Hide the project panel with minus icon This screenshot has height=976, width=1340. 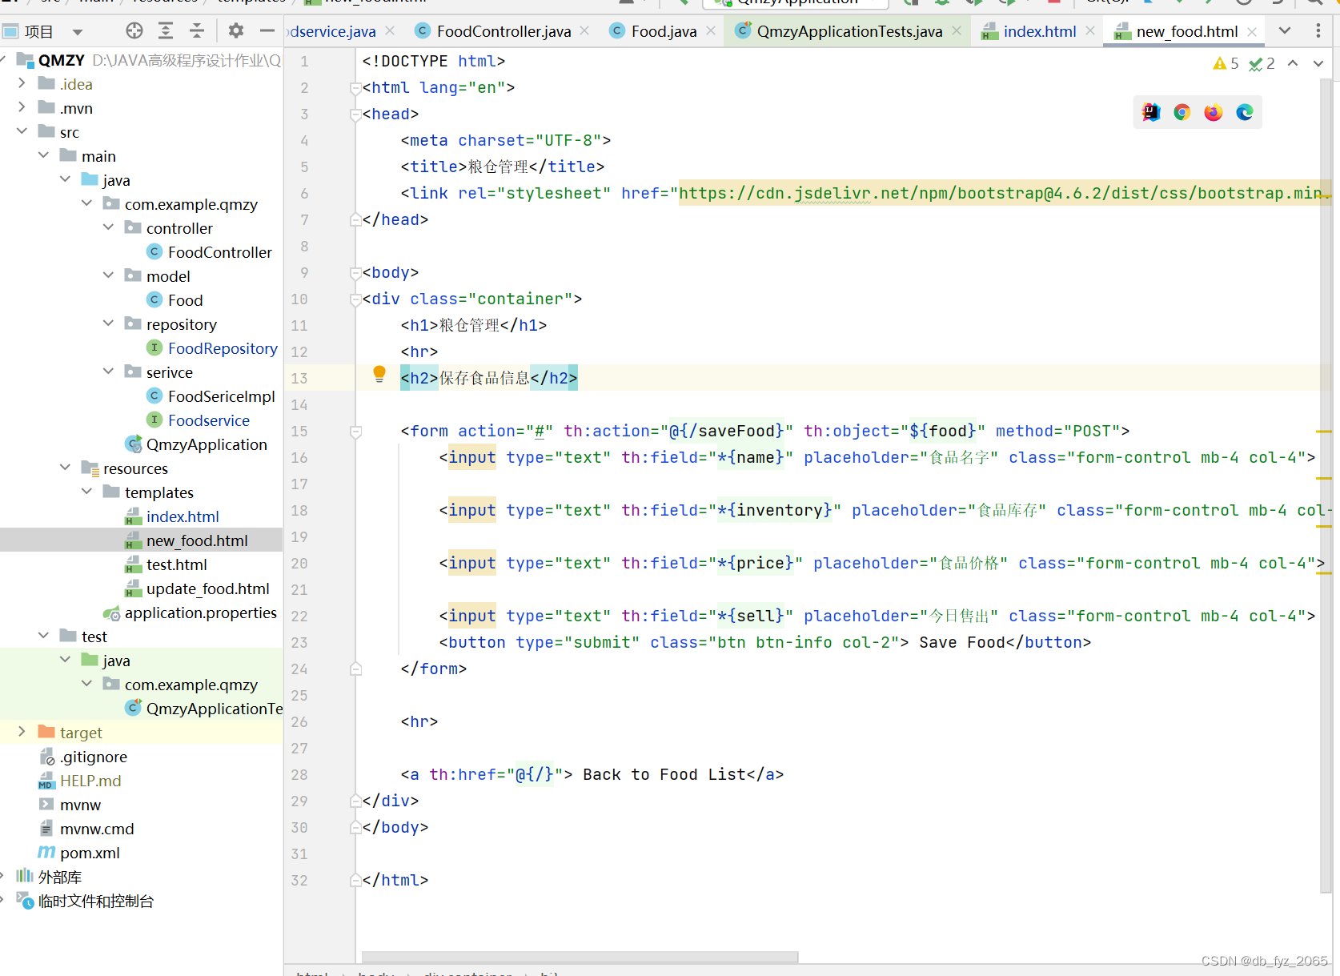click(x=267, y=31)
